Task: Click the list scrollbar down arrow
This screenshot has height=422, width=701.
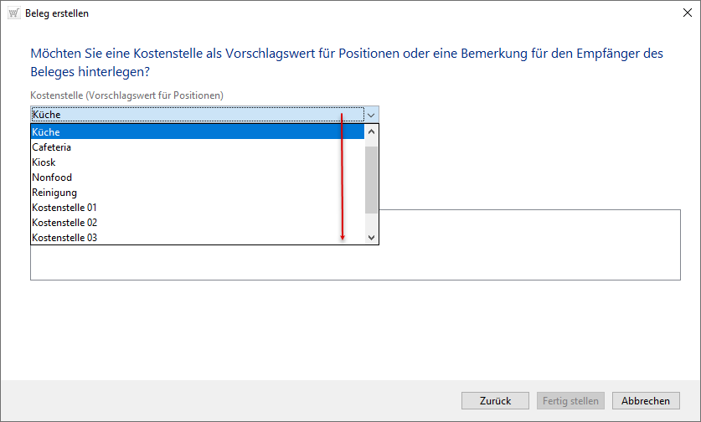Action: [x=372, y=238]
